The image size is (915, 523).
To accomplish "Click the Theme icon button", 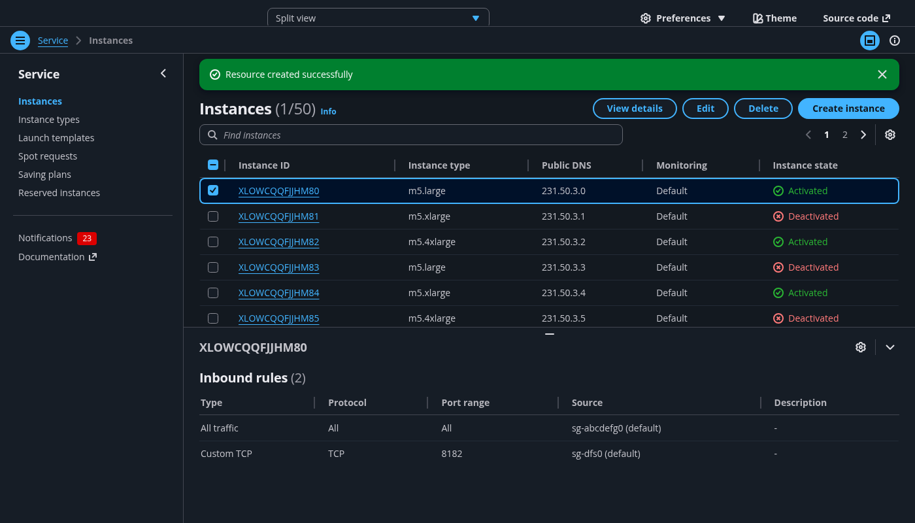I will click(774, 18).
